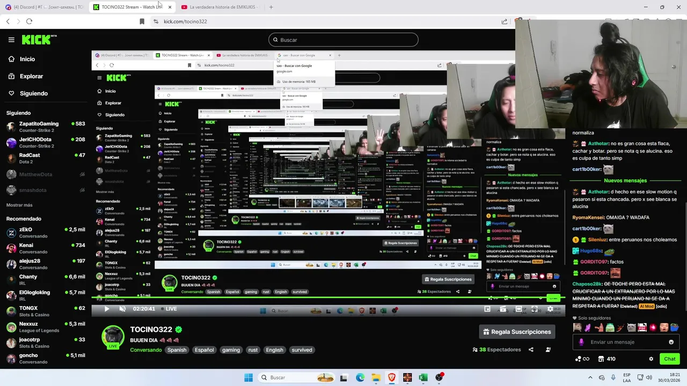Image resolution: width=687 pixels, height=386 pixels.
Task: Open Microsoft Edge from taskbar
Action: pyautogui.click(x=360, y=377)
